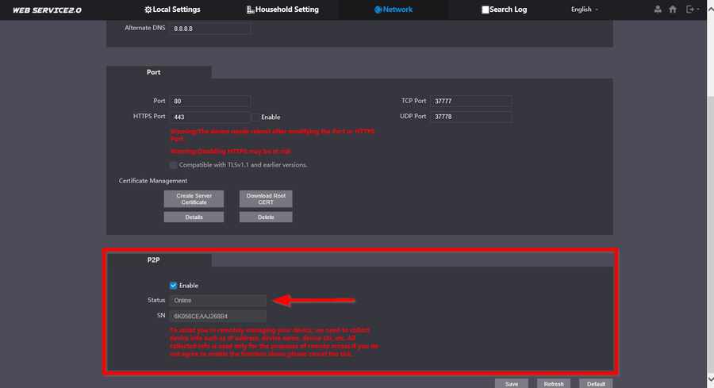Click the HTTPS Port field showing 443
714x388 pixels.
(210, 117)
